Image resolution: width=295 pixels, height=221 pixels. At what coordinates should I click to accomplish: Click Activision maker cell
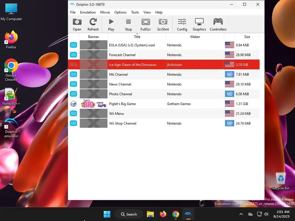[x=195, y=65]
